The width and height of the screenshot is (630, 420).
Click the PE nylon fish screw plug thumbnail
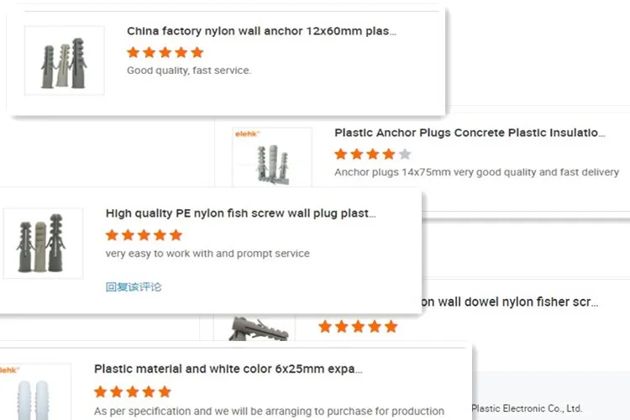pyautogui.click(x=43, y=243)
